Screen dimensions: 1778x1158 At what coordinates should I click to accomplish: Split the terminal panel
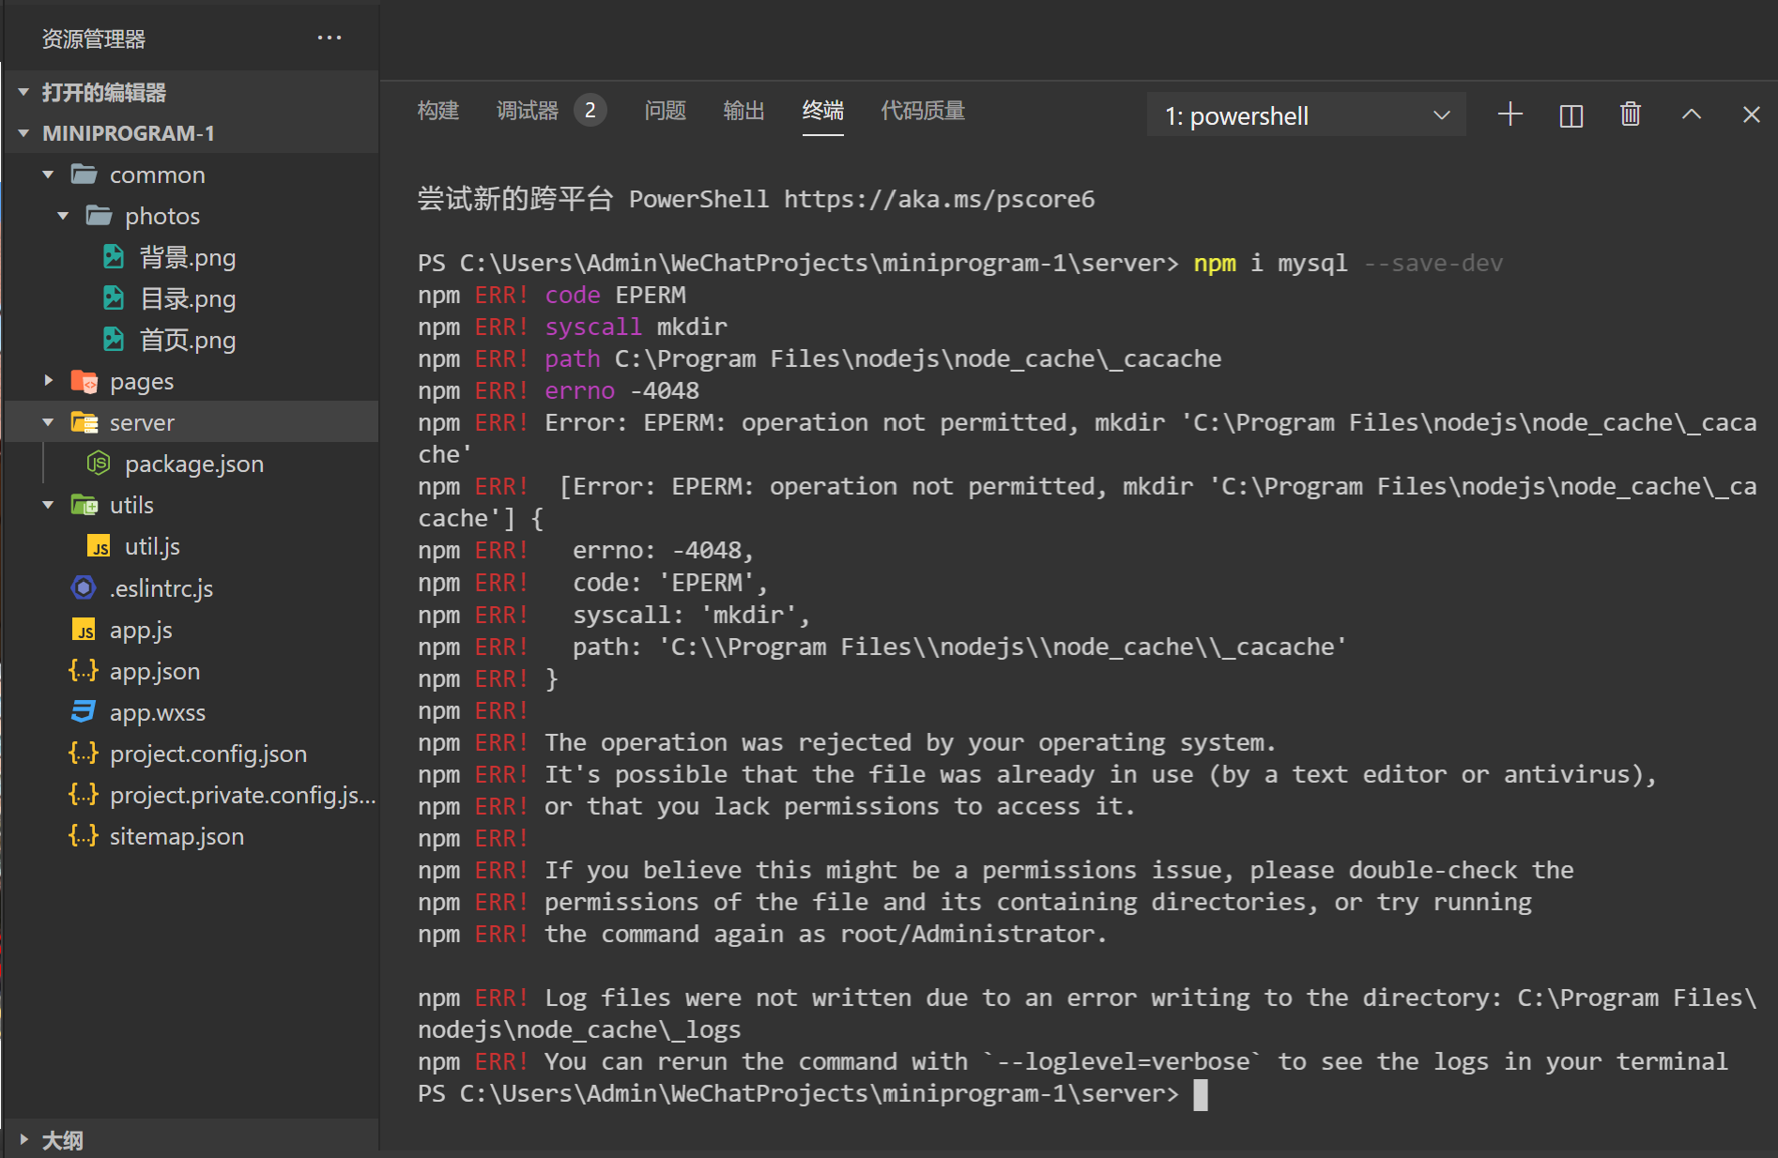[1571, 115]
